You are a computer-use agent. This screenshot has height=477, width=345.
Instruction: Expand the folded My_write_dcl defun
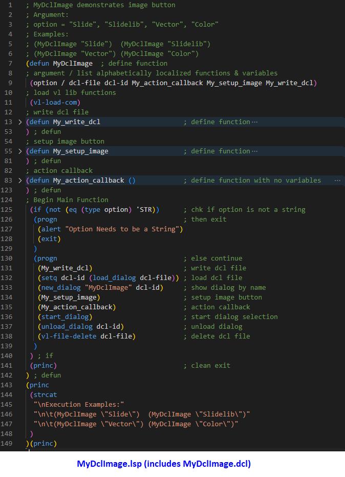[20, 122]
